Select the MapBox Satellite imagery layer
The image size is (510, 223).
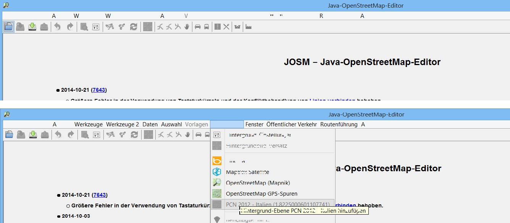pos(273,172)
